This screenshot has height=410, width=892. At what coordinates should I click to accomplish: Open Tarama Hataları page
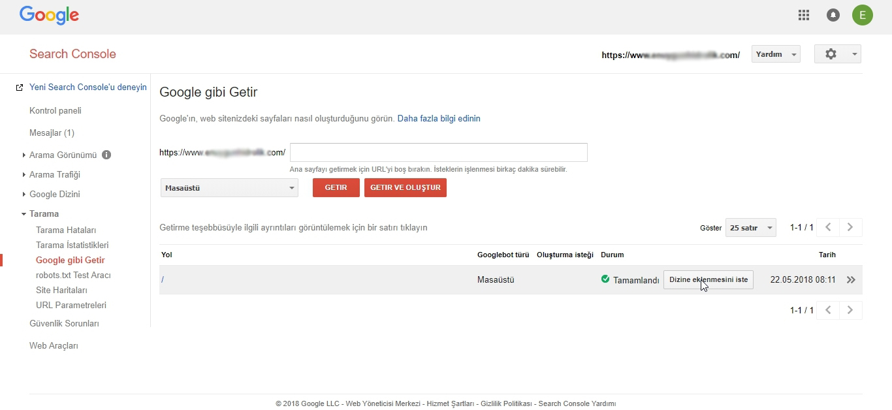tap(66, 230)
